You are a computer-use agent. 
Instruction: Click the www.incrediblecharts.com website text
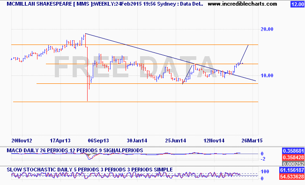(x=242, y=4)
